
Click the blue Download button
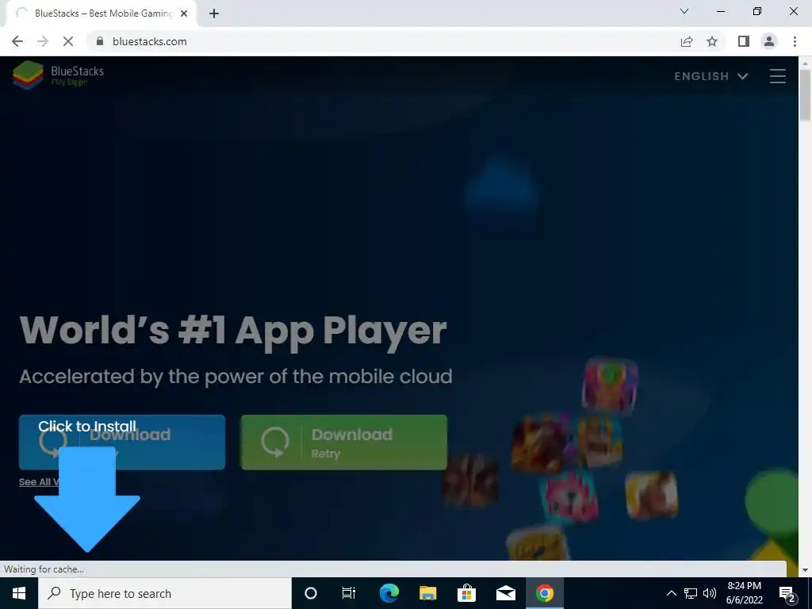[122, 442]
